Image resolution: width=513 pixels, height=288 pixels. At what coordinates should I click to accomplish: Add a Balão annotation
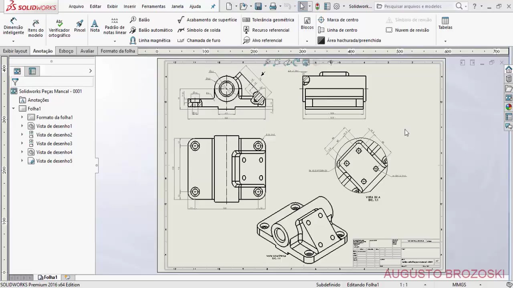[x=140, y=20]
